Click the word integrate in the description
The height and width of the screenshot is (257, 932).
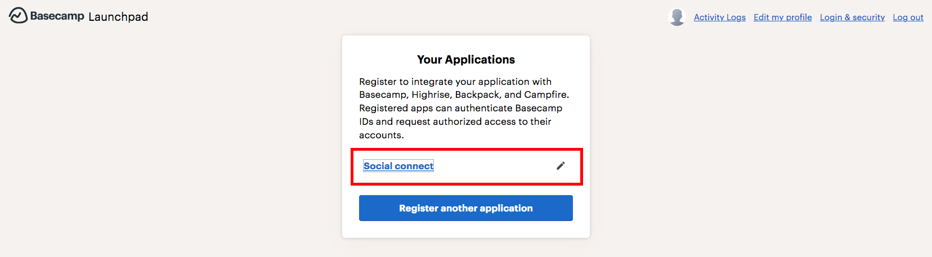pyautogui.click(x=432, y=82)
